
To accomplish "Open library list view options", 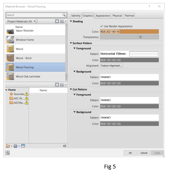I will point(63,84).
